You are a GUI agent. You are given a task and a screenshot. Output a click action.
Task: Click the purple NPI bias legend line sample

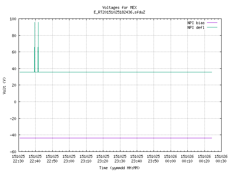[x=212, y=23]
